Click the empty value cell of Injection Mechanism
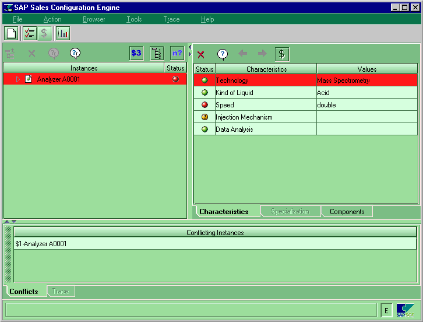Screen dimensions: 423x322 [x=367, y=117]
